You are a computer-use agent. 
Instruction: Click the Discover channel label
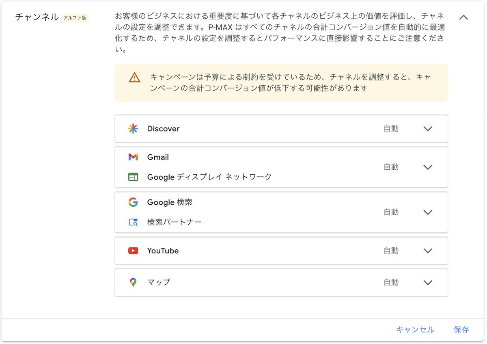[163, 129]
